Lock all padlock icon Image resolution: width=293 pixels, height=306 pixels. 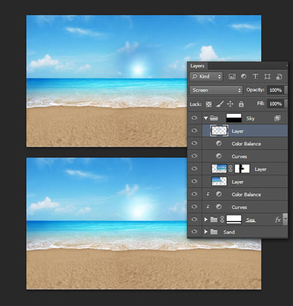click(x=241, y=104)
